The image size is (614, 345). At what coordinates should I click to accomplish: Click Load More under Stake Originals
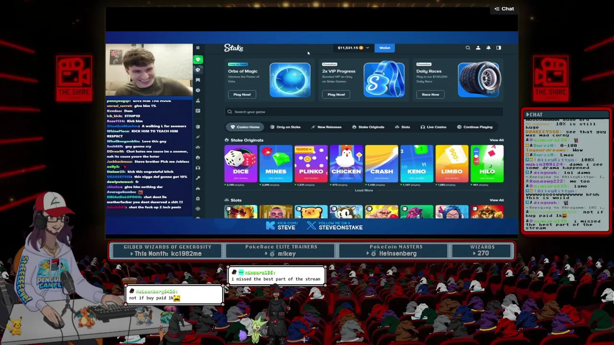click(x=364, y=190)
